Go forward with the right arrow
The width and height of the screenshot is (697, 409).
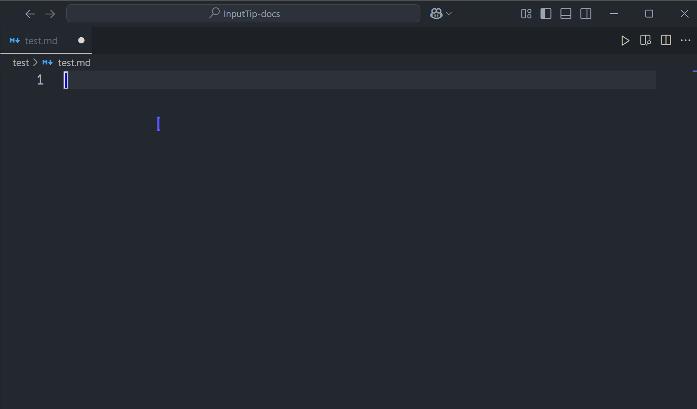click(50, 14)
